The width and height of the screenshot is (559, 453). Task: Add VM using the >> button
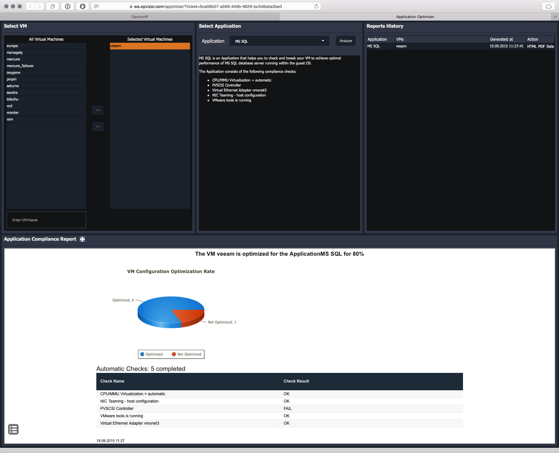tap(98, 110)
